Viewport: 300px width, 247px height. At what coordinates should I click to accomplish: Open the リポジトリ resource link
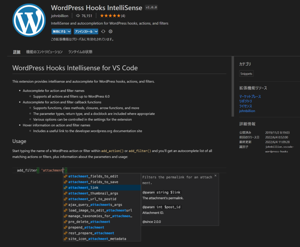[x=246, y=101]
